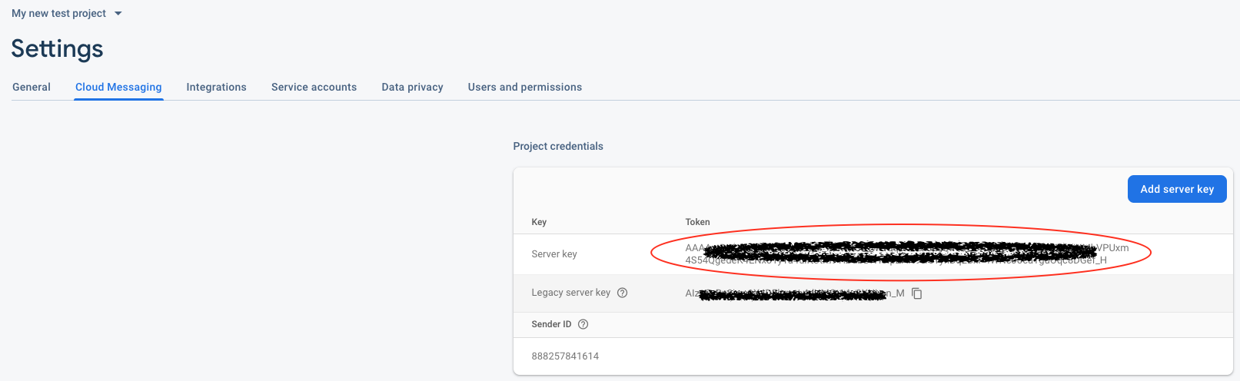Show help for Sender ID
Image resolution: width=1240 pixels, height=381 pixels.
tap(583, 324)
